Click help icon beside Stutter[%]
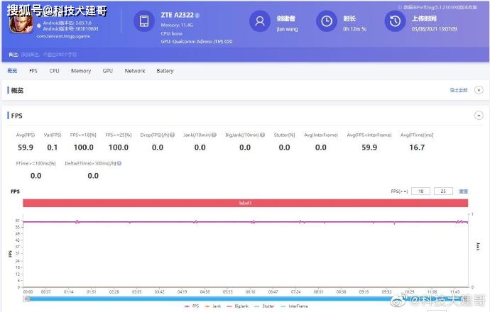Screen dimensions: 490x312 click(296, 135)
